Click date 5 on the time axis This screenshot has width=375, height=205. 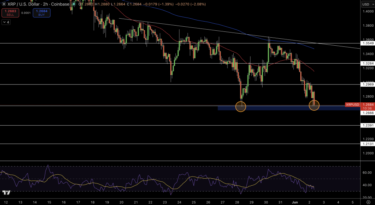tap(353, 202)
